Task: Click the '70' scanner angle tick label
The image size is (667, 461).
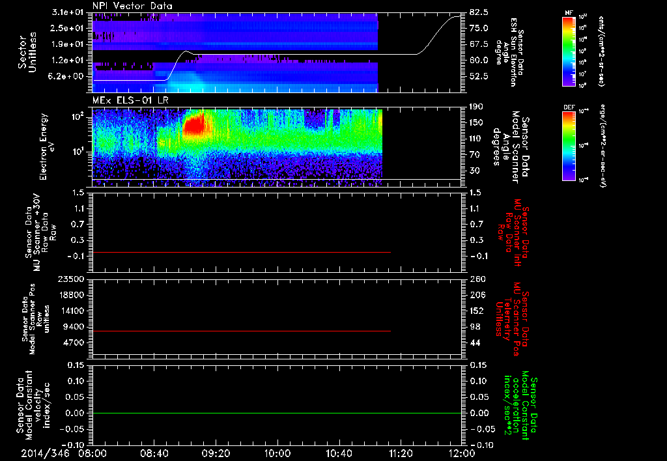Action: pyautogui.click(x=474, y=155)
